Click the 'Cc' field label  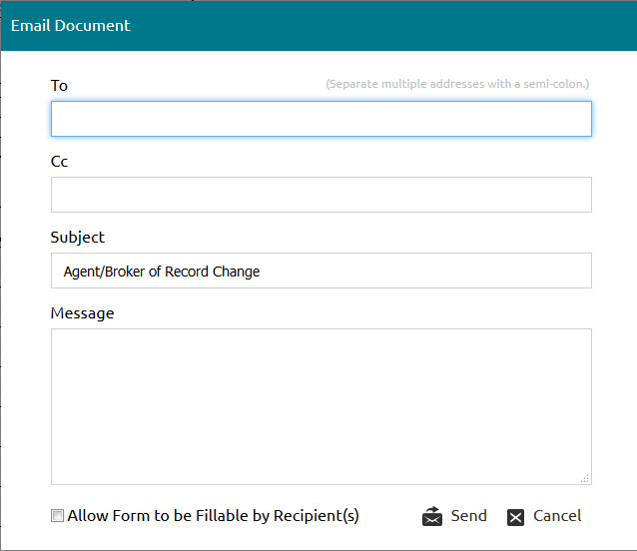59,161
